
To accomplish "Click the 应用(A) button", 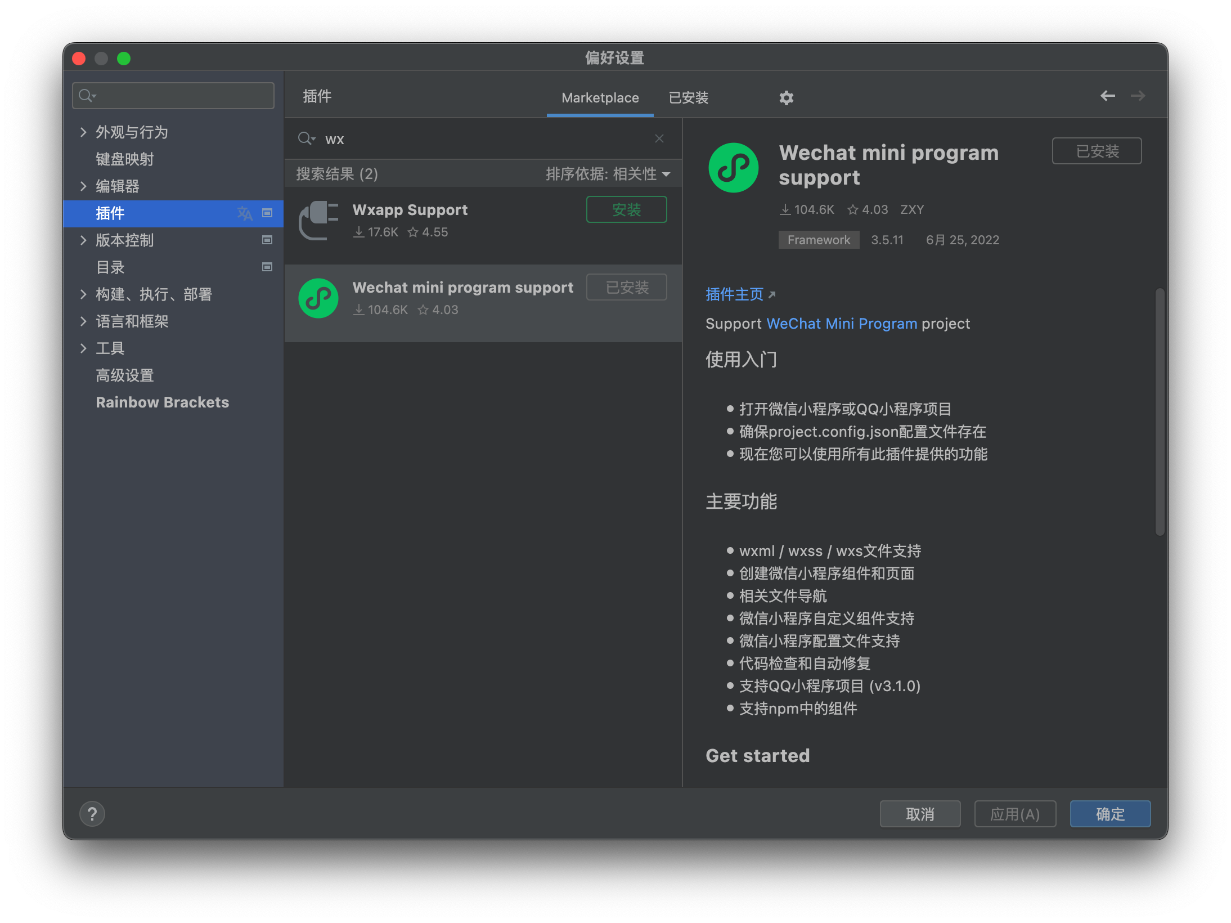I will (1015, 814).
